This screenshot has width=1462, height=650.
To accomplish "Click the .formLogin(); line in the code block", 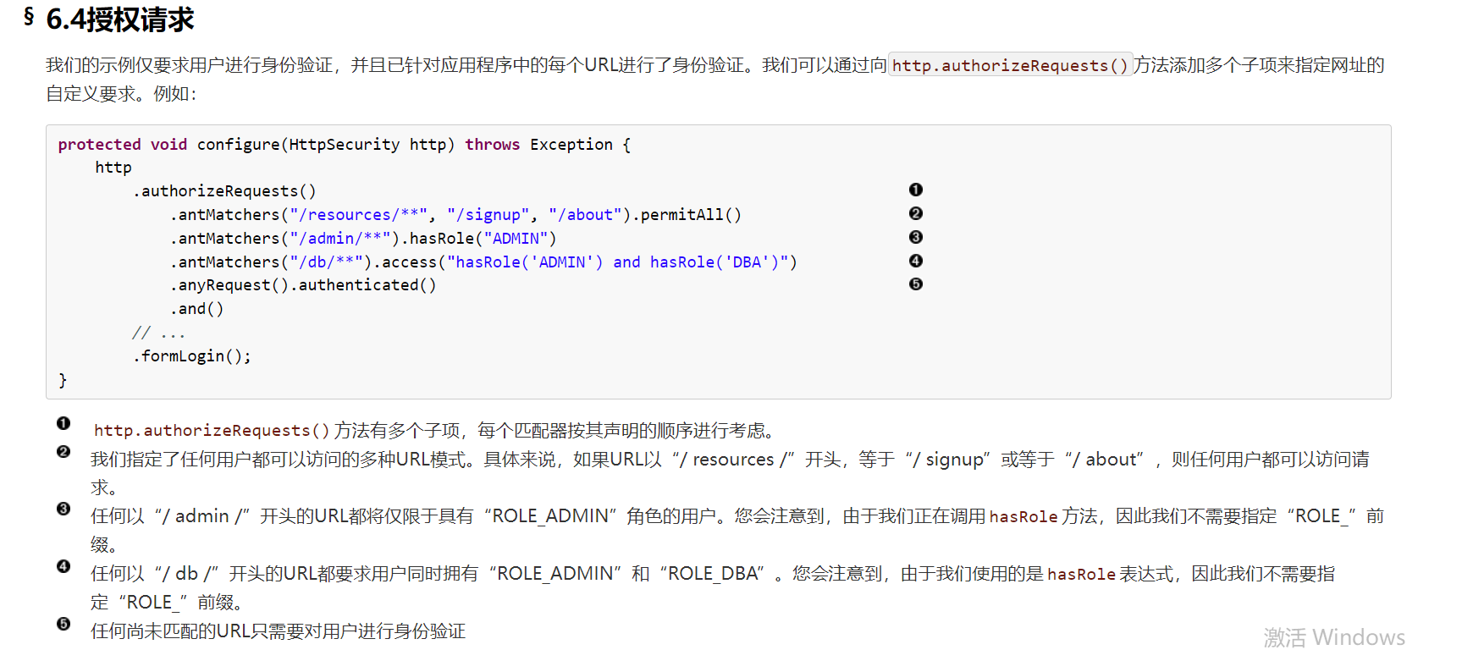I will [191, 356].
